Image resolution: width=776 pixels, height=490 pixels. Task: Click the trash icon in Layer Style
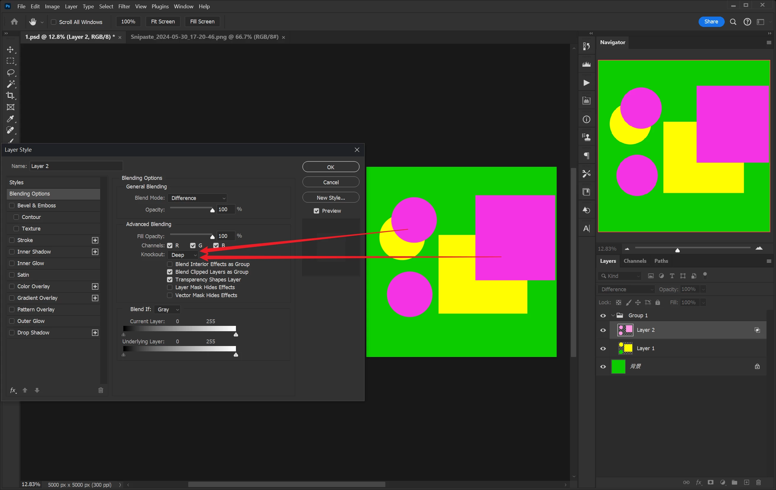coord(100,390)
